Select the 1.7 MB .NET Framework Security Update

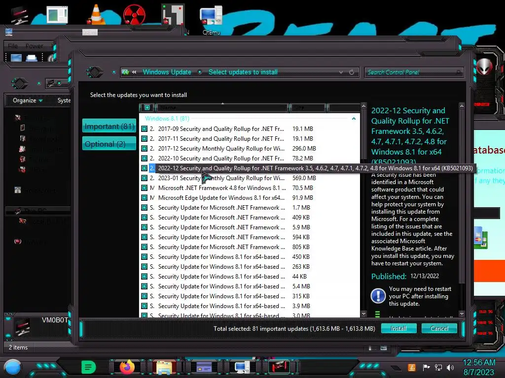pyautogui.click(x=250, y=208)
